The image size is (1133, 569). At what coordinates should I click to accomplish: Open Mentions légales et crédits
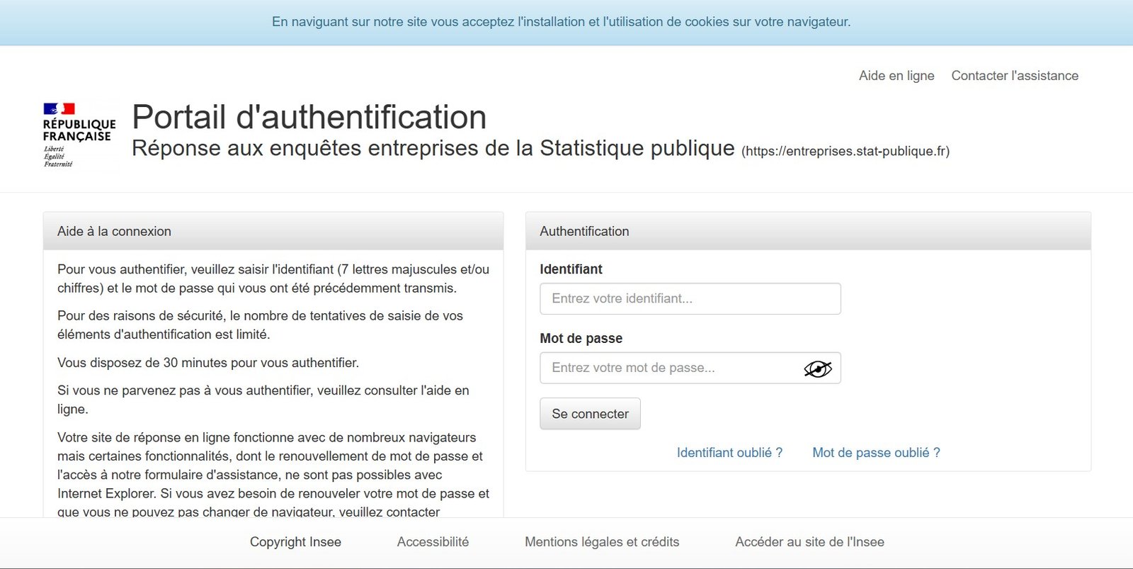point(602,541)
